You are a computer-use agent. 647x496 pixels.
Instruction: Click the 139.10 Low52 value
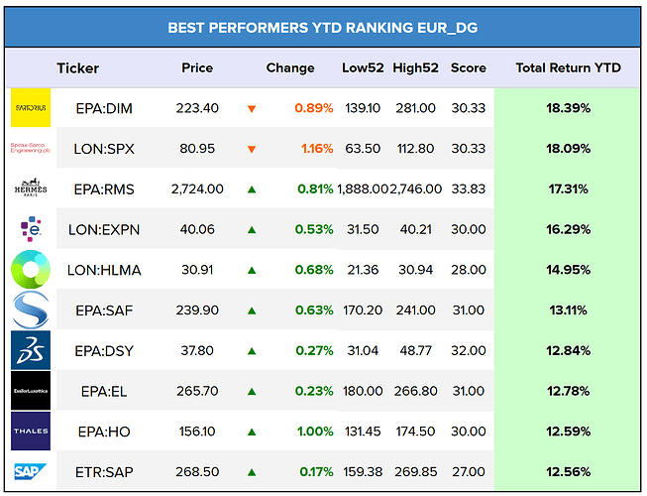(x=363, y=108)
